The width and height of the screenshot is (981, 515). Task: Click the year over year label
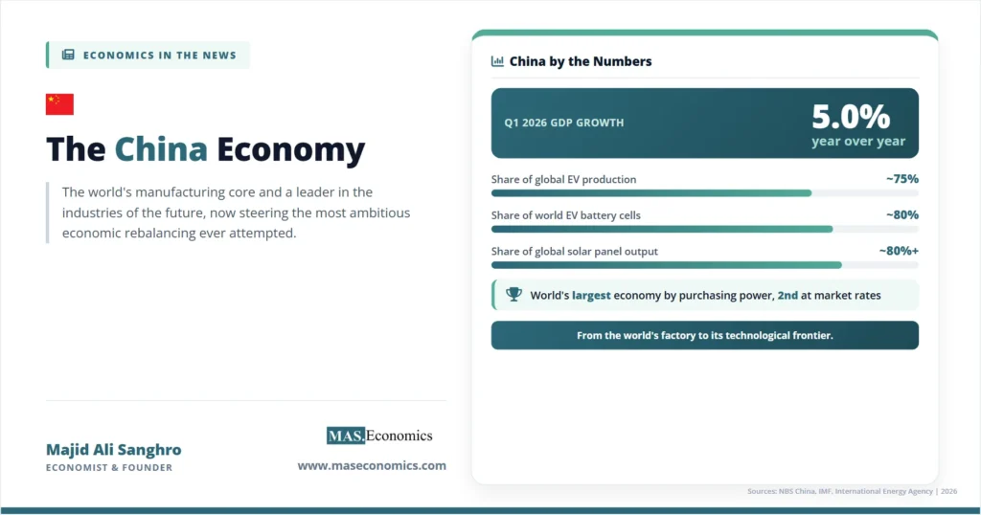(858, 142)
